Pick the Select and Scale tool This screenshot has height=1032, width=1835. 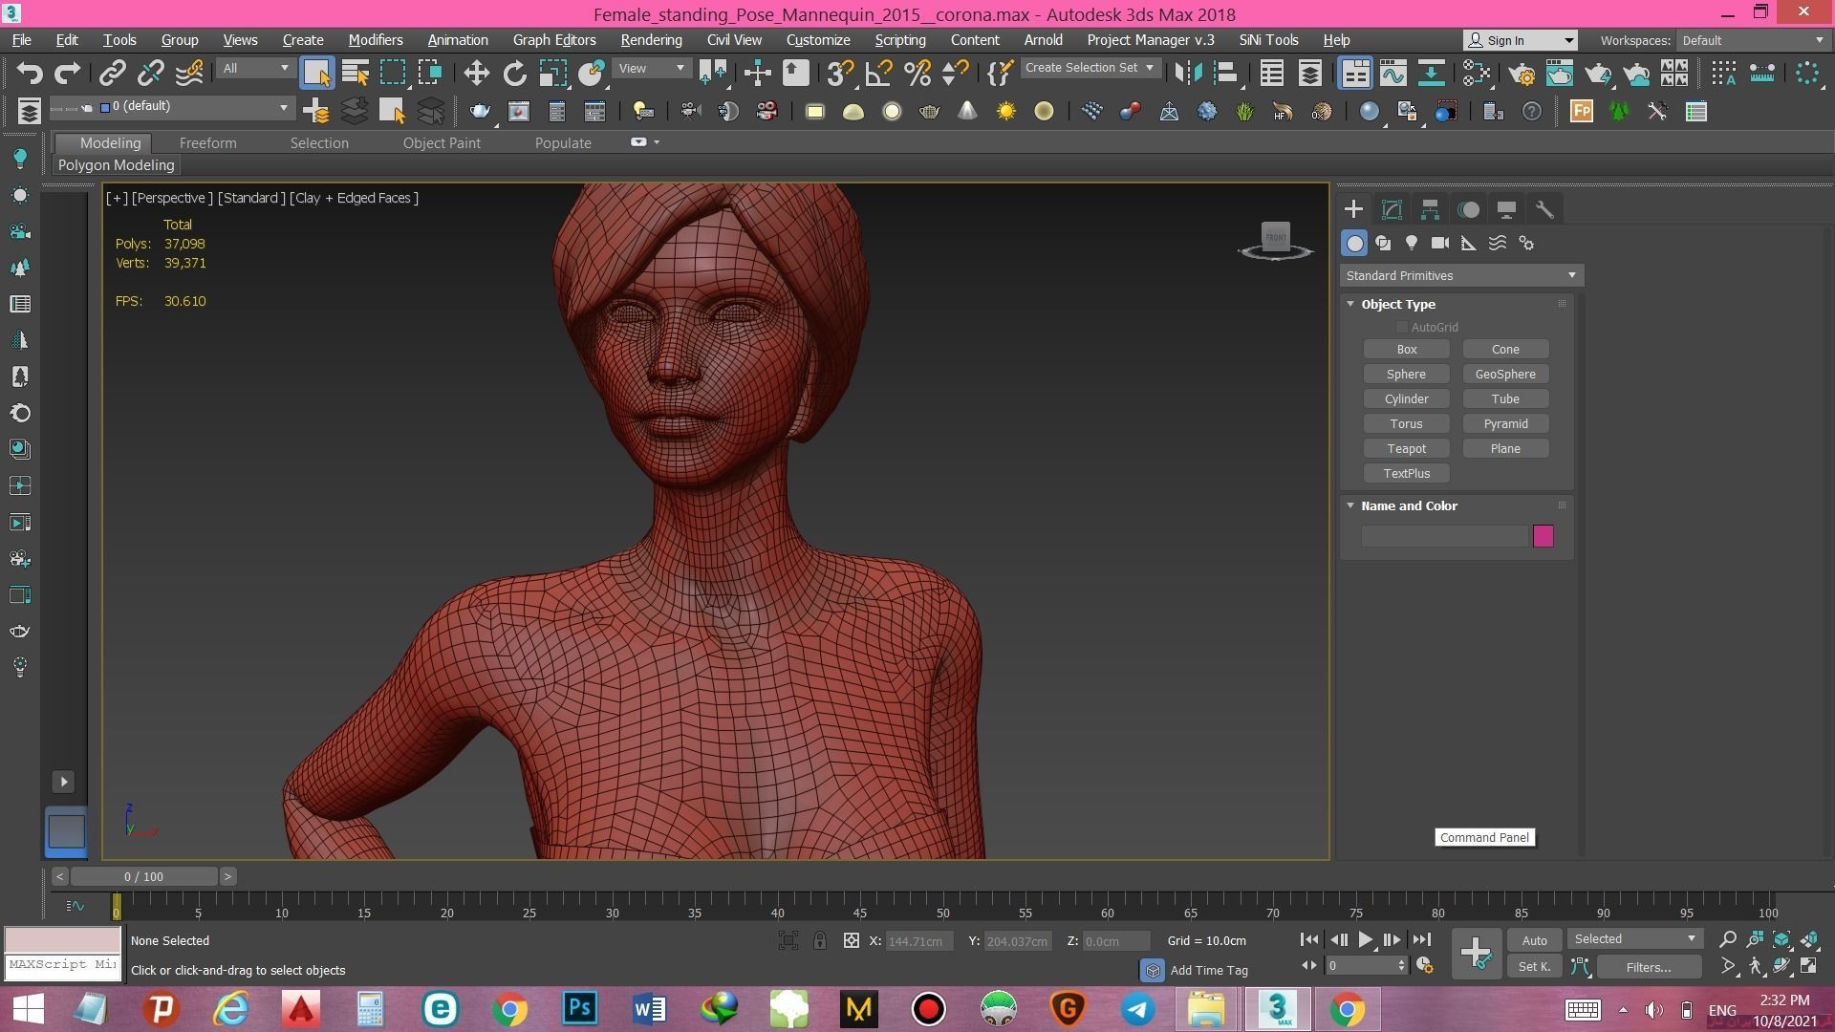point(553,73)
